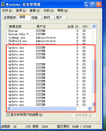Toggle 显示所有用户的进程 checkbox
The width and height of the screenshot is (106, 131).
pyautogui.click(x=8, y=115)
